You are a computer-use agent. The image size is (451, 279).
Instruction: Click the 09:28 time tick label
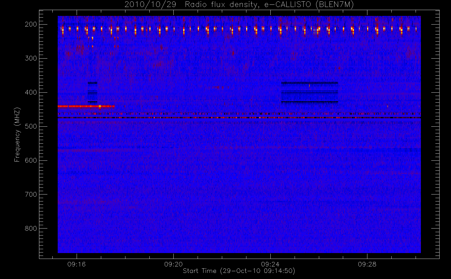point(367,264)
